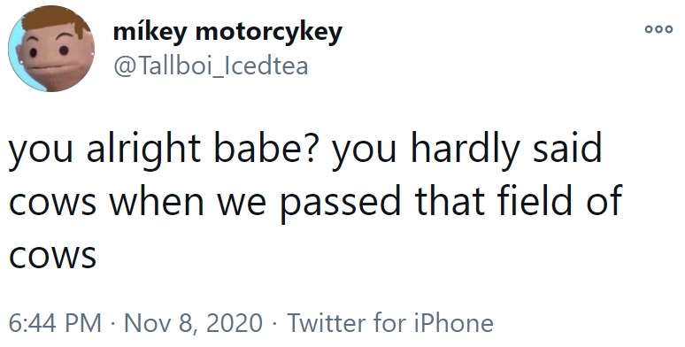Click the Nov 8, 2020 date
This screenshot has width=685, height=347.
(194, 323)
